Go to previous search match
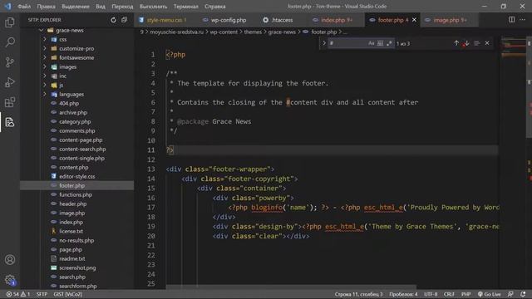The width and height of the screenshot is (532, 299). [456, 43]
